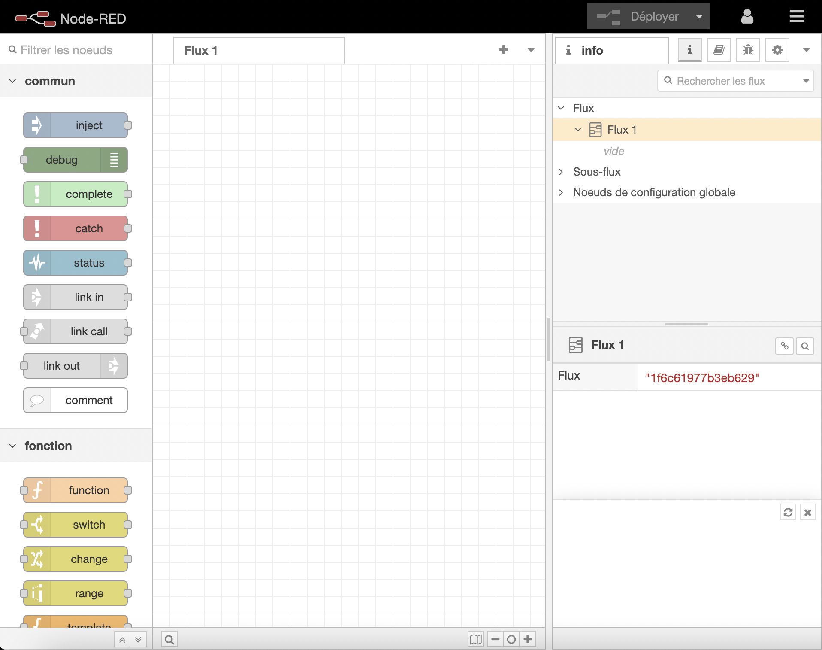Open the hamburger main menu

797,17
